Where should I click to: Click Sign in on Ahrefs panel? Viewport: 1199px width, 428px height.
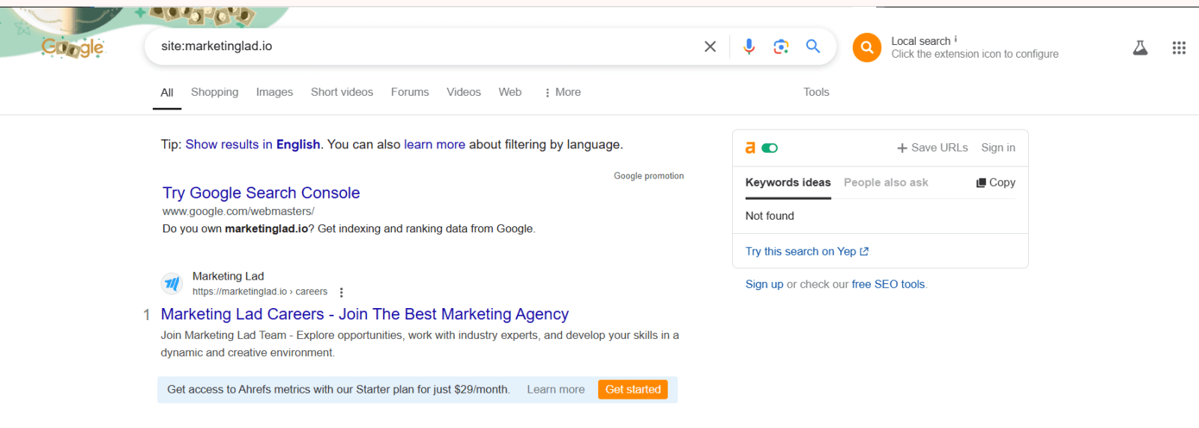coord(998,148)
